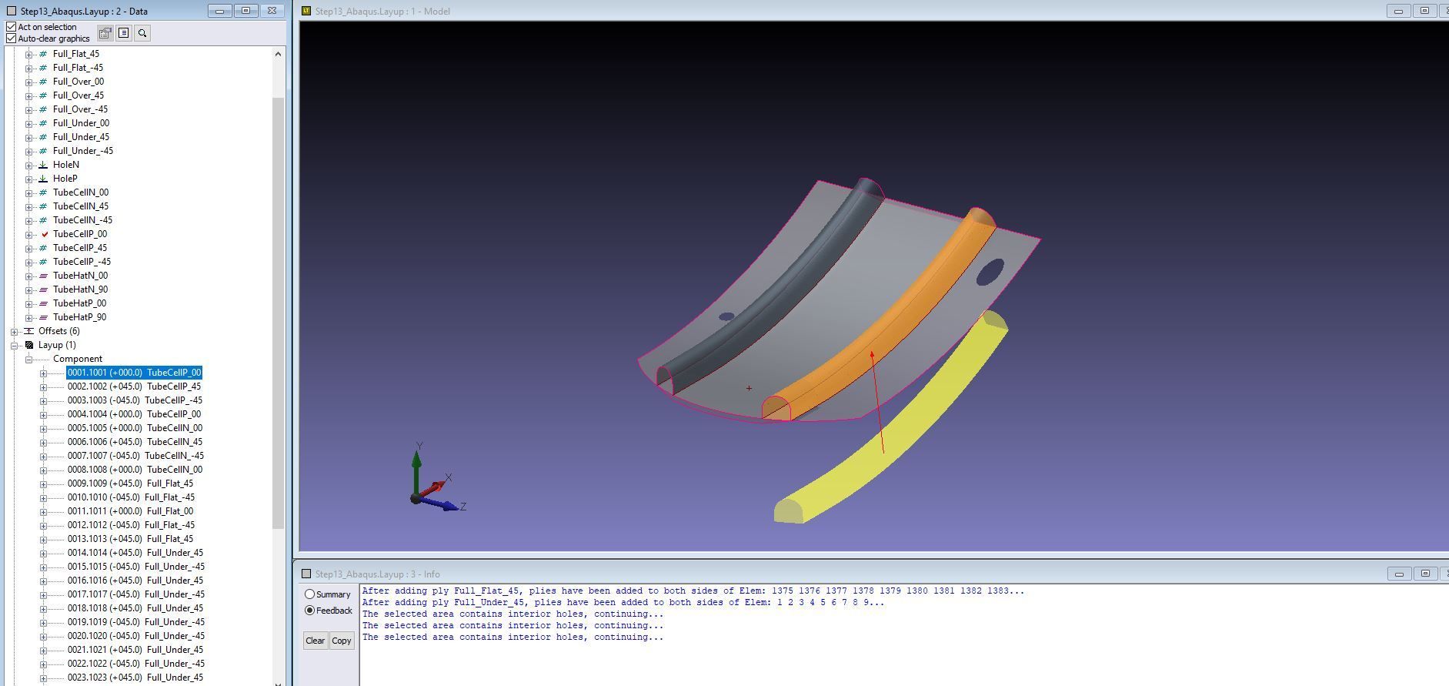Click the HoleN down-arrow icon
Image resolution: width=1449 pixels, height=686 pixels.
(x=44, y=165)
